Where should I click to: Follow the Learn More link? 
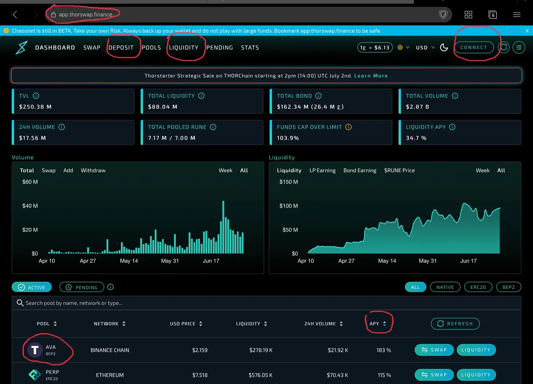(371, 76)
